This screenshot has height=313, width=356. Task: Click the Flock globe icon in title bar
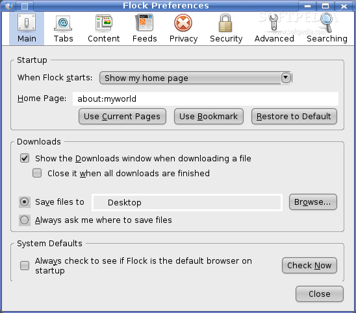click(x=8, y=6)
